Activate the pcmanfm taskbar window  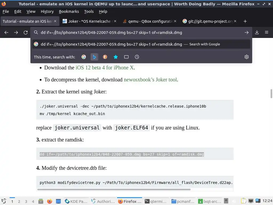click(183, 201)
